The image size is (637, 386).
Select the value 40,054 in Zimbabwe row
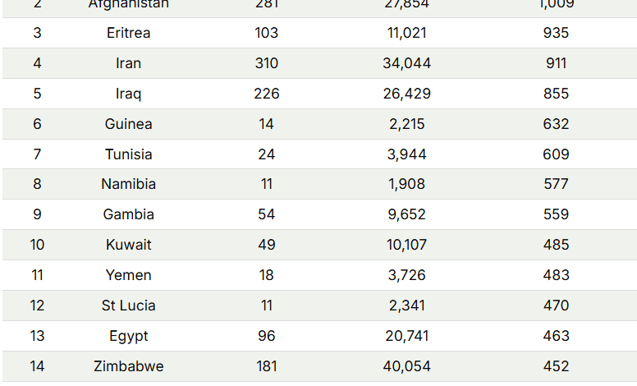click(x=406, y=366)
